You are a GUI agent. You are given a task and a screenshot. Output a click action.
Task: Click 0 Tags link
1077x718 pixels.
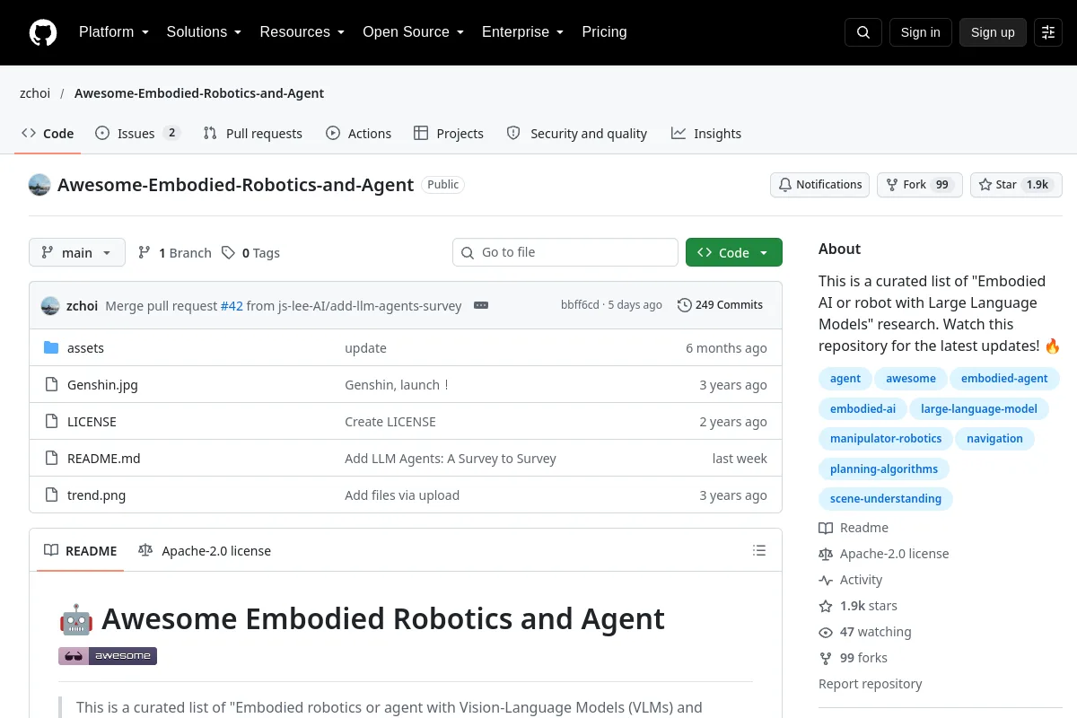(250, 253)
